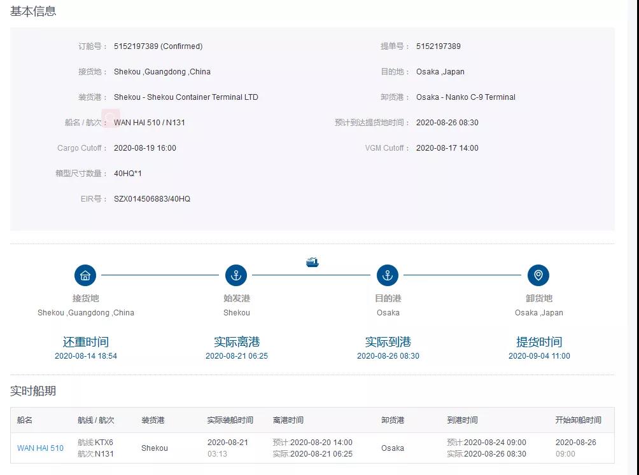The image size is (639, 475).
Task: Click the 还重时间 label
Action: coord(86,342)
